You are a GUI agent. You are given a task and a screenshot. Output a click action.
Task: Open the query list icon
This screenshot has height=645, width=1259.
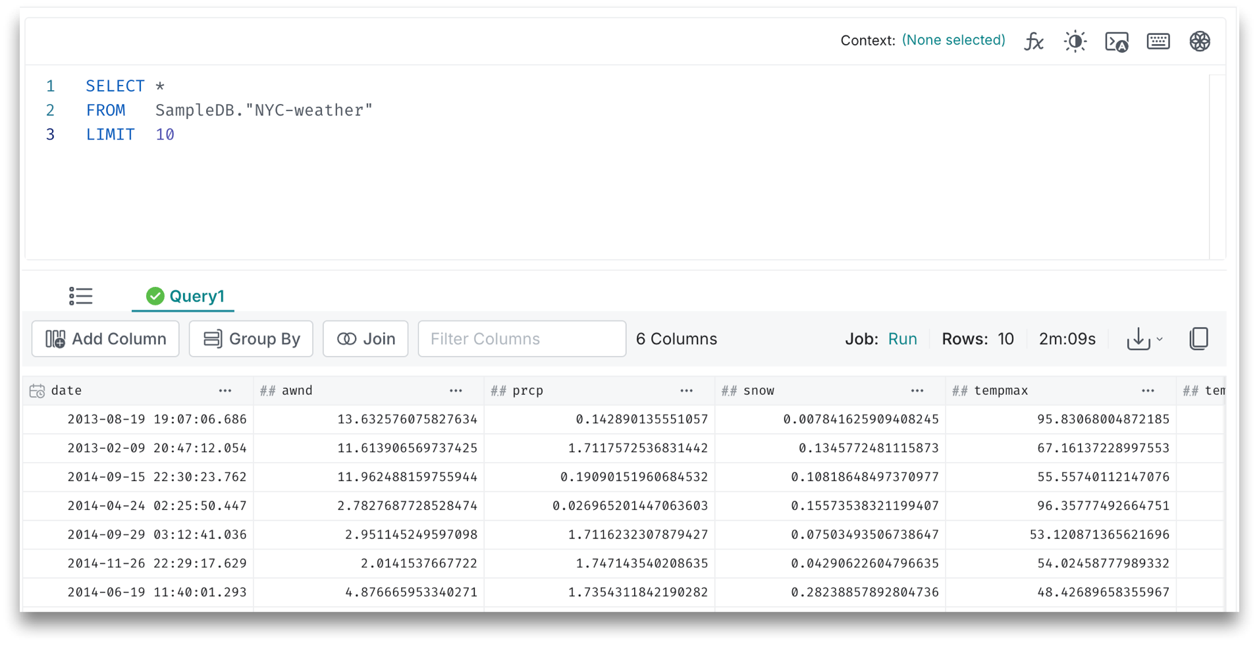click(80, 296)
